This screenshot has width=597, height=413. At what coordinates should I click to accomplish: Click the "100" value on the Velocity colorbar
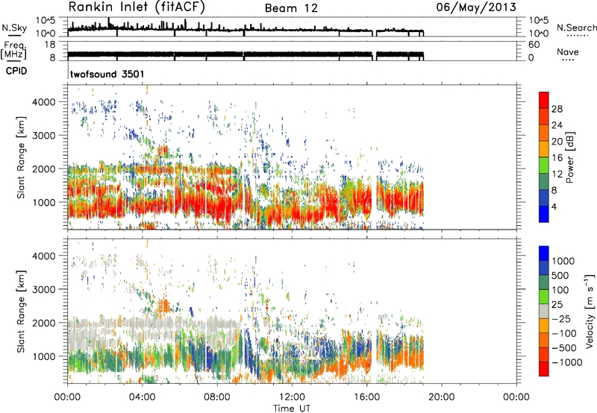[x=560, y=290]
